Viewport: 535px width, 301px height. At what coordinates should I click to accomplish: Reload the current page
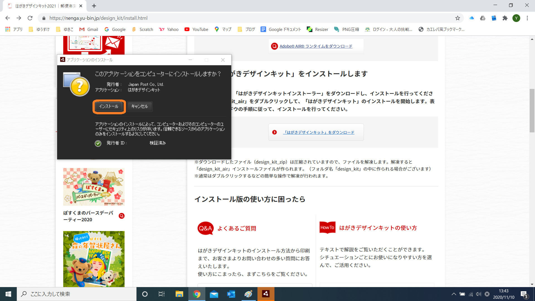tap(30, 18)
